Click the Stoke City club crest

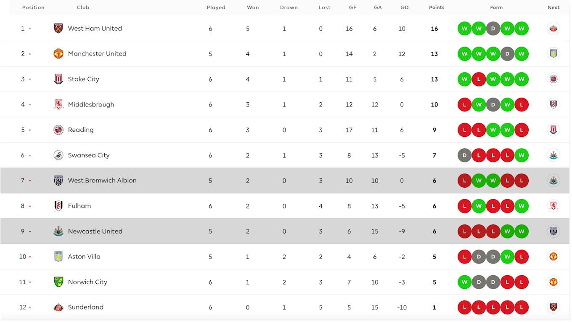point(58,79)
